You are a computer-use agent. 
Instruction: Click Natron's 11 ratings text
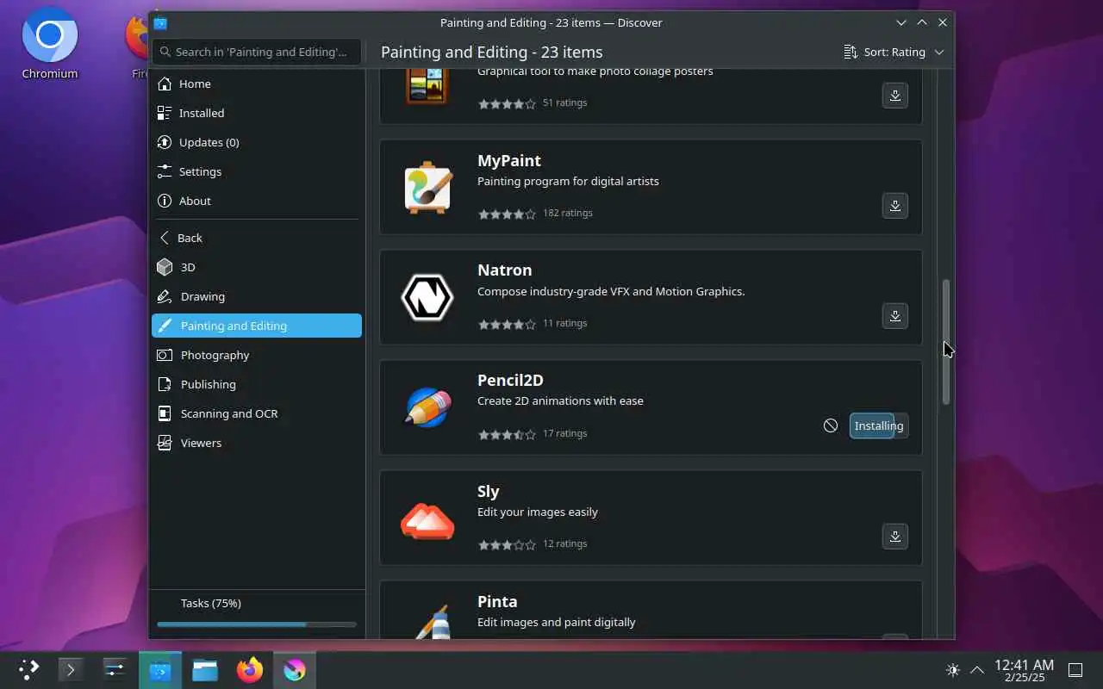[565, 323]
